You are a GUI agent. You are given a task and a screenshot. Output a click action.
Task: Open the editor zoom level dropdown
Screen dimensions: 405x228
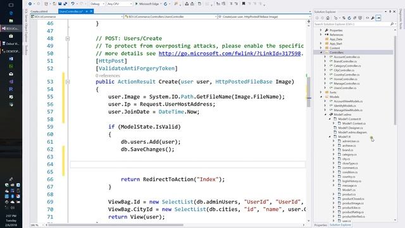(37, 225)
